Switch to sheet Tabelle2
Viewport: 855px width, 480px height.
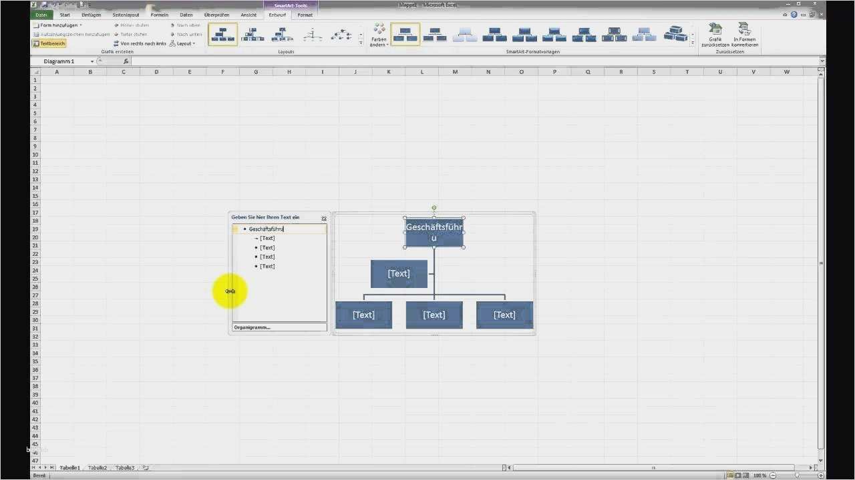click(x=98, y=468)
